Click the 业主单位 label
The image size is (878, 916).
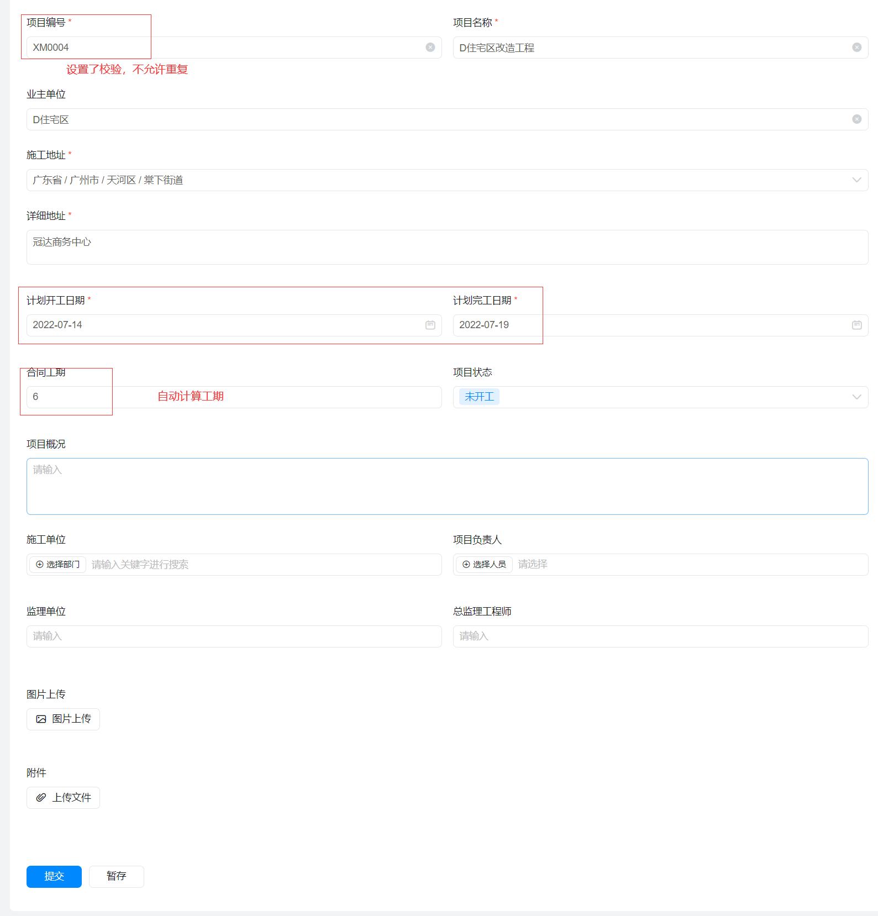tap(46, 94)
